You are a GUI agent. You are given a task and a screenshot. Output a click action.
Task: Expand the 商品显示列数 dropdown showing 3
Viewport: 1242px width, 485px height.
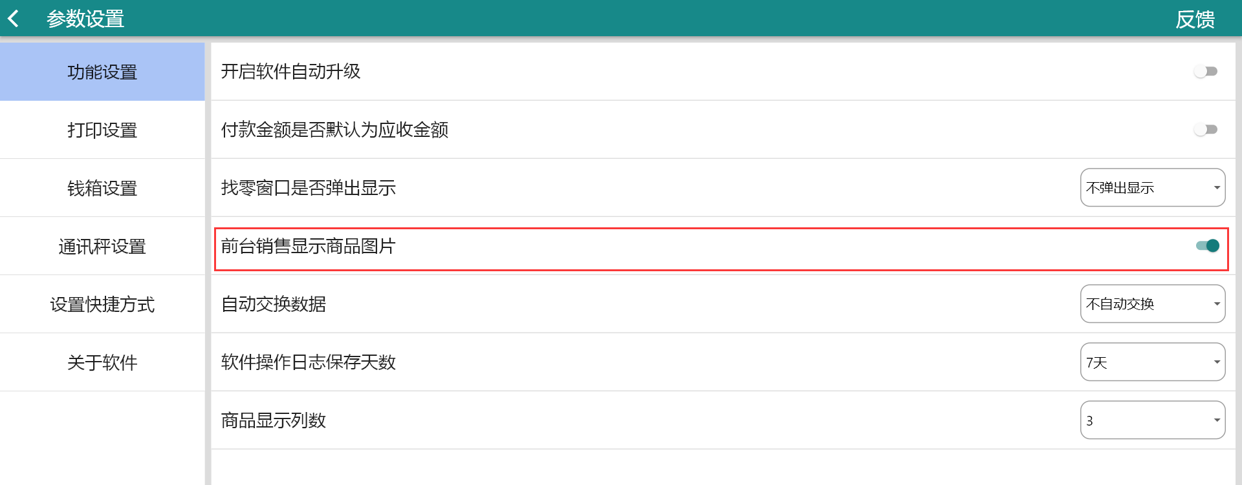tap(1152, 420)
